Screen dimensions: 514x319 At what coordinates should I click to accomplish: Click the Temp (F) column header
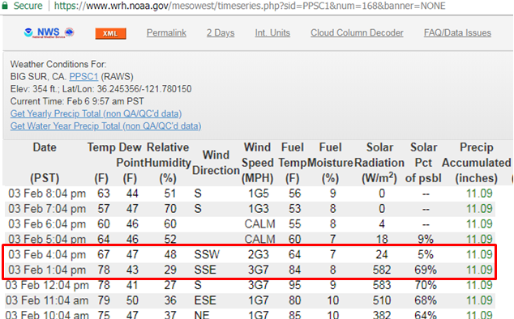(101, 163)
